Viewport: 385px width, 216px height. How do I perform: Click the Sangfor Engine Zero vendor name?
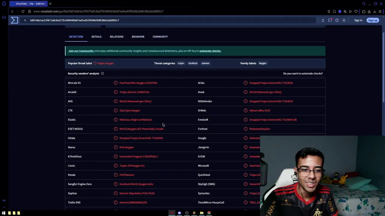(80, 184)
